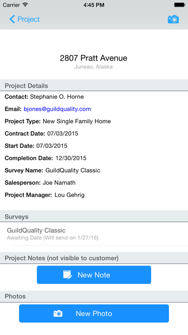Click the camera icon on New Photo
The image size is (188, 335).
58,313
